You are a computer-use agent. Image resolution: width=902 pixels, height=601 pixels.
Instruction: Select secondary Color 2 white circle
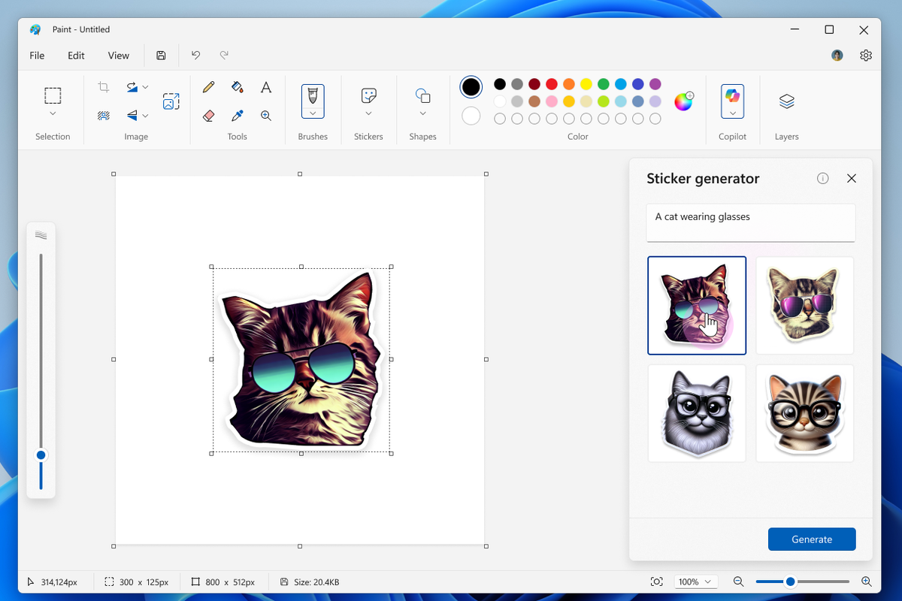[x=471, y=116]
